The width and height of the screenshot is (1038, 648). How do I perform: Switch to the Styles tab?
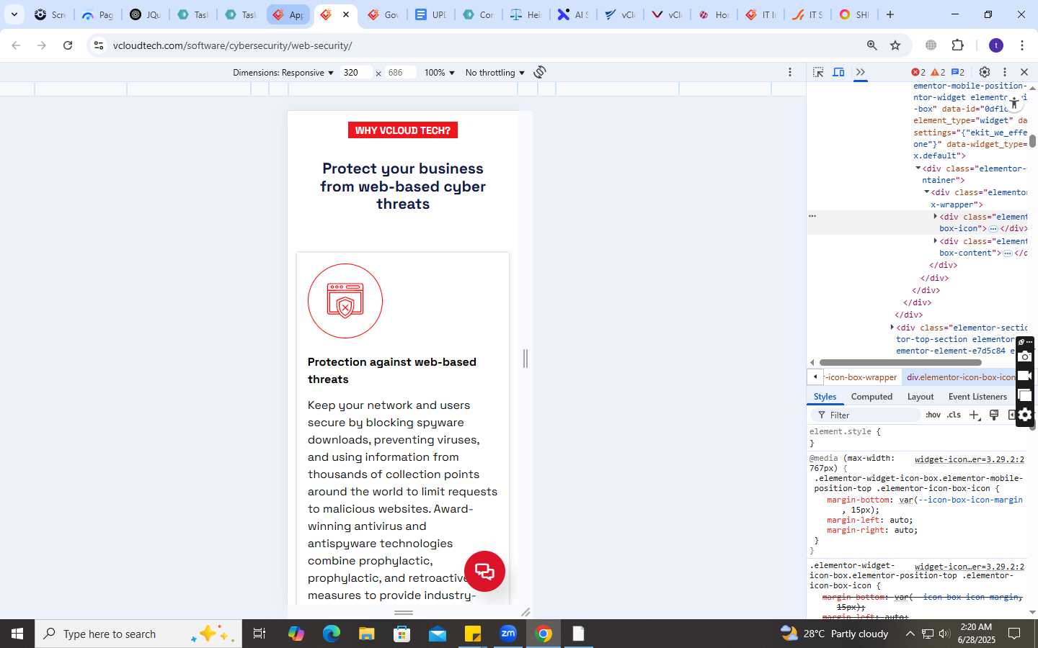click(825, 397)
